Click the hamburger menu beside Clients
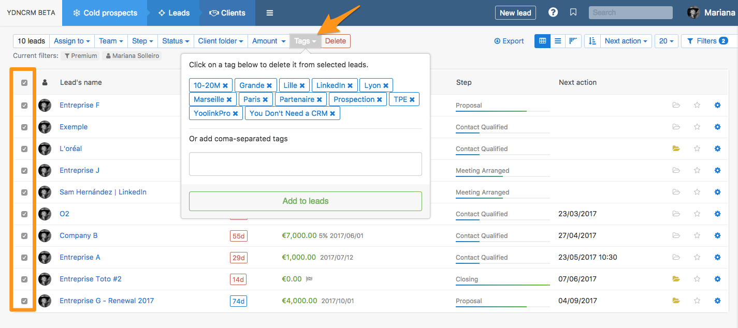738x328 pixels. coord(269,12)
